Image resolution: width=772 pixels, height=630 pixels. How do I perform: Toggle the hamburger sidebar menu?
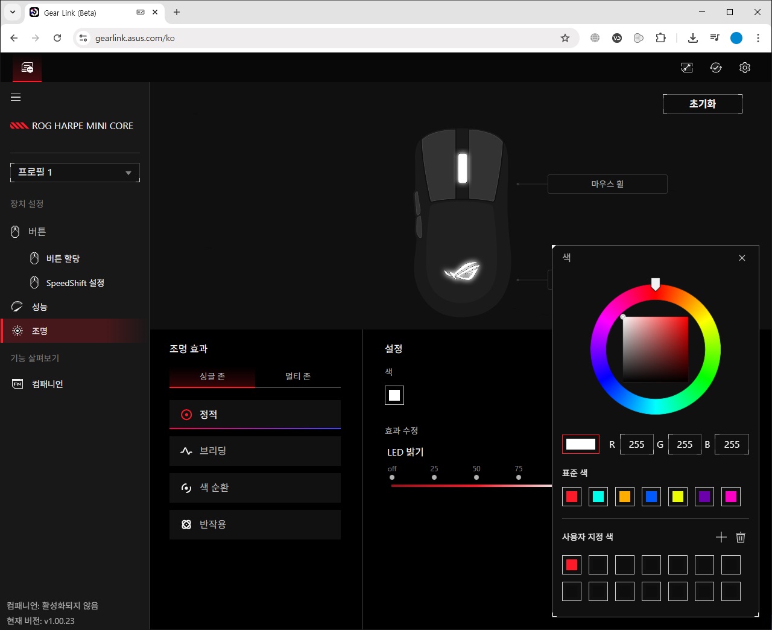coord(16,97)
